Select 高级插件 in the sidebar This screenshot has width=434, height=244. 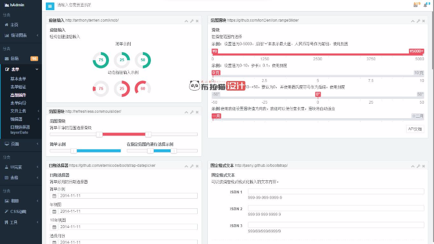pyautogui.click(x=18, y=95)
